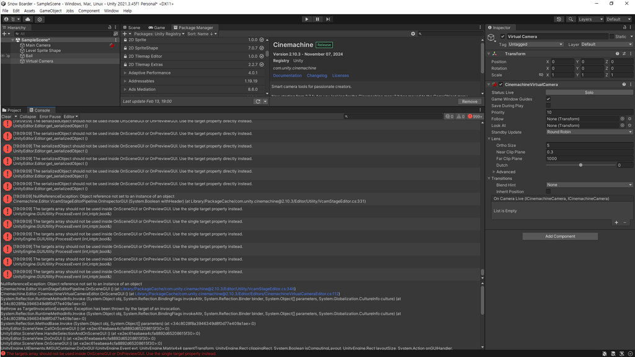635x357 pixels.
Task: Open the Sort: Name dropdown
Action: [x=202, y=34]
